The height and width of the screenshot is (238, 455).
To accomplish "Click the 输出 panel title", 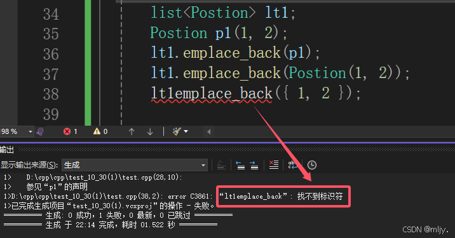I will [7, 150].
